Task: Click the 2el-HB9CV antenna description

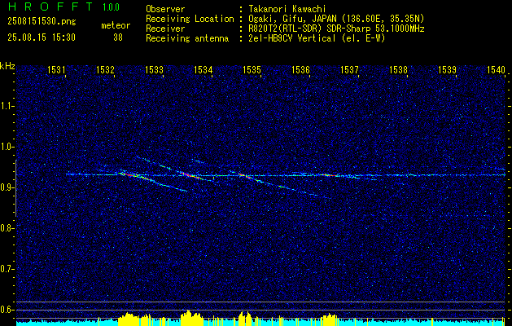Action: pos(317,38)
